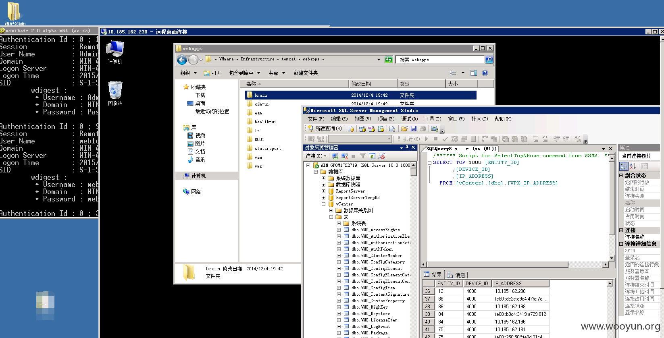This screenshot has height=338, width=664.
Task: Open the active files dropdown beside query tab
Action: point(604,149)
